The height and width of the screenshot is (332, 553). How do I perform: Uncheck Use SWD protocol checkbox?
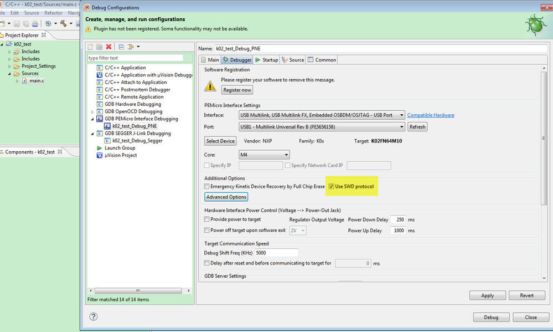tap(332, 186)
